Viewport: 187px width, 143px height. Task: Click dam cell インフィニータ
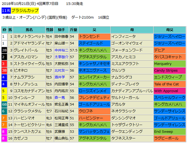click(132, 37)
